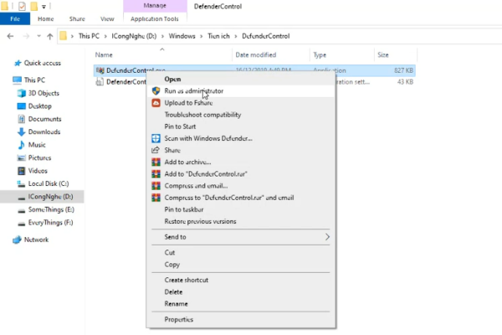This screenshot has width=502, height=335.
Task: Choose Properties from the context menu
Action: [x=179, y=319]
